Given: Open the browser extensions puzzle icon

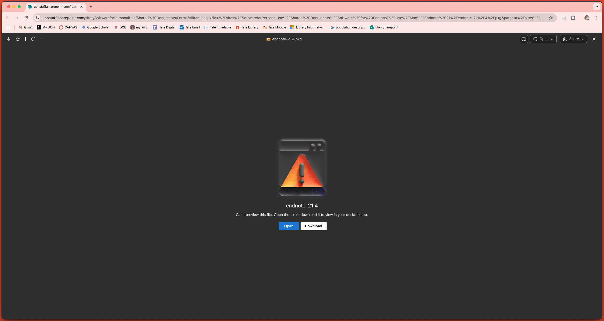Looking at the screenshot, I should [x=573, y=18].
